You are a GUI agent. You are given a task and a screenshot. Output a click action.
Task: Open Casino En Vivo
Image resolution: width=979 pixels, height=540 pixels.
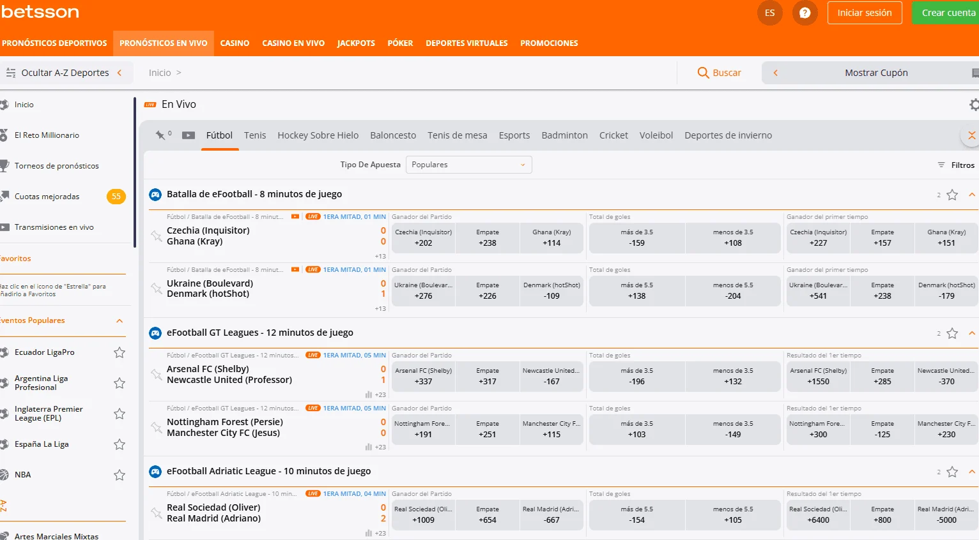coord(293,43)
